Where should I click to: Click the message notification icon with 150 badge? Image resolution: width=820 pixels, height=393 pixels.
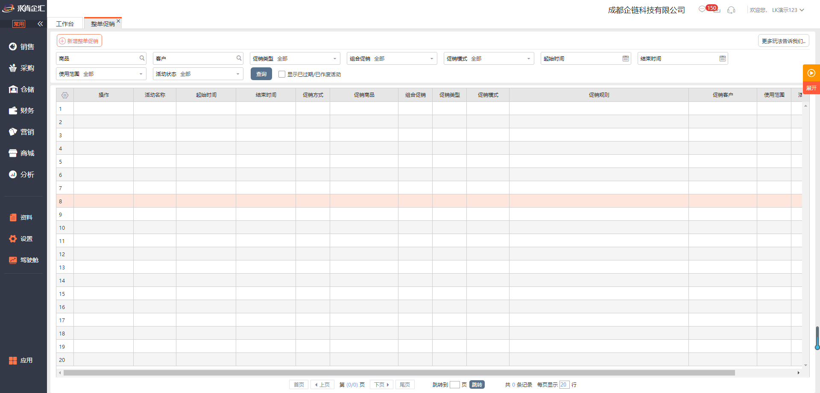(x=703, y=9)
